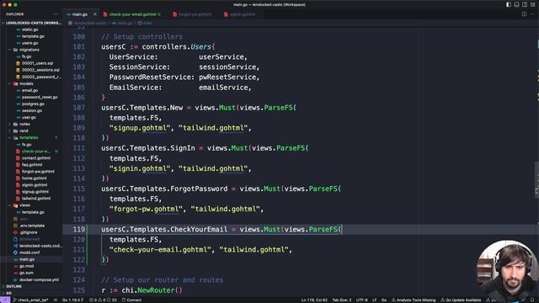
Task: Open template.go under views folder
Action: tap(33, 212)
